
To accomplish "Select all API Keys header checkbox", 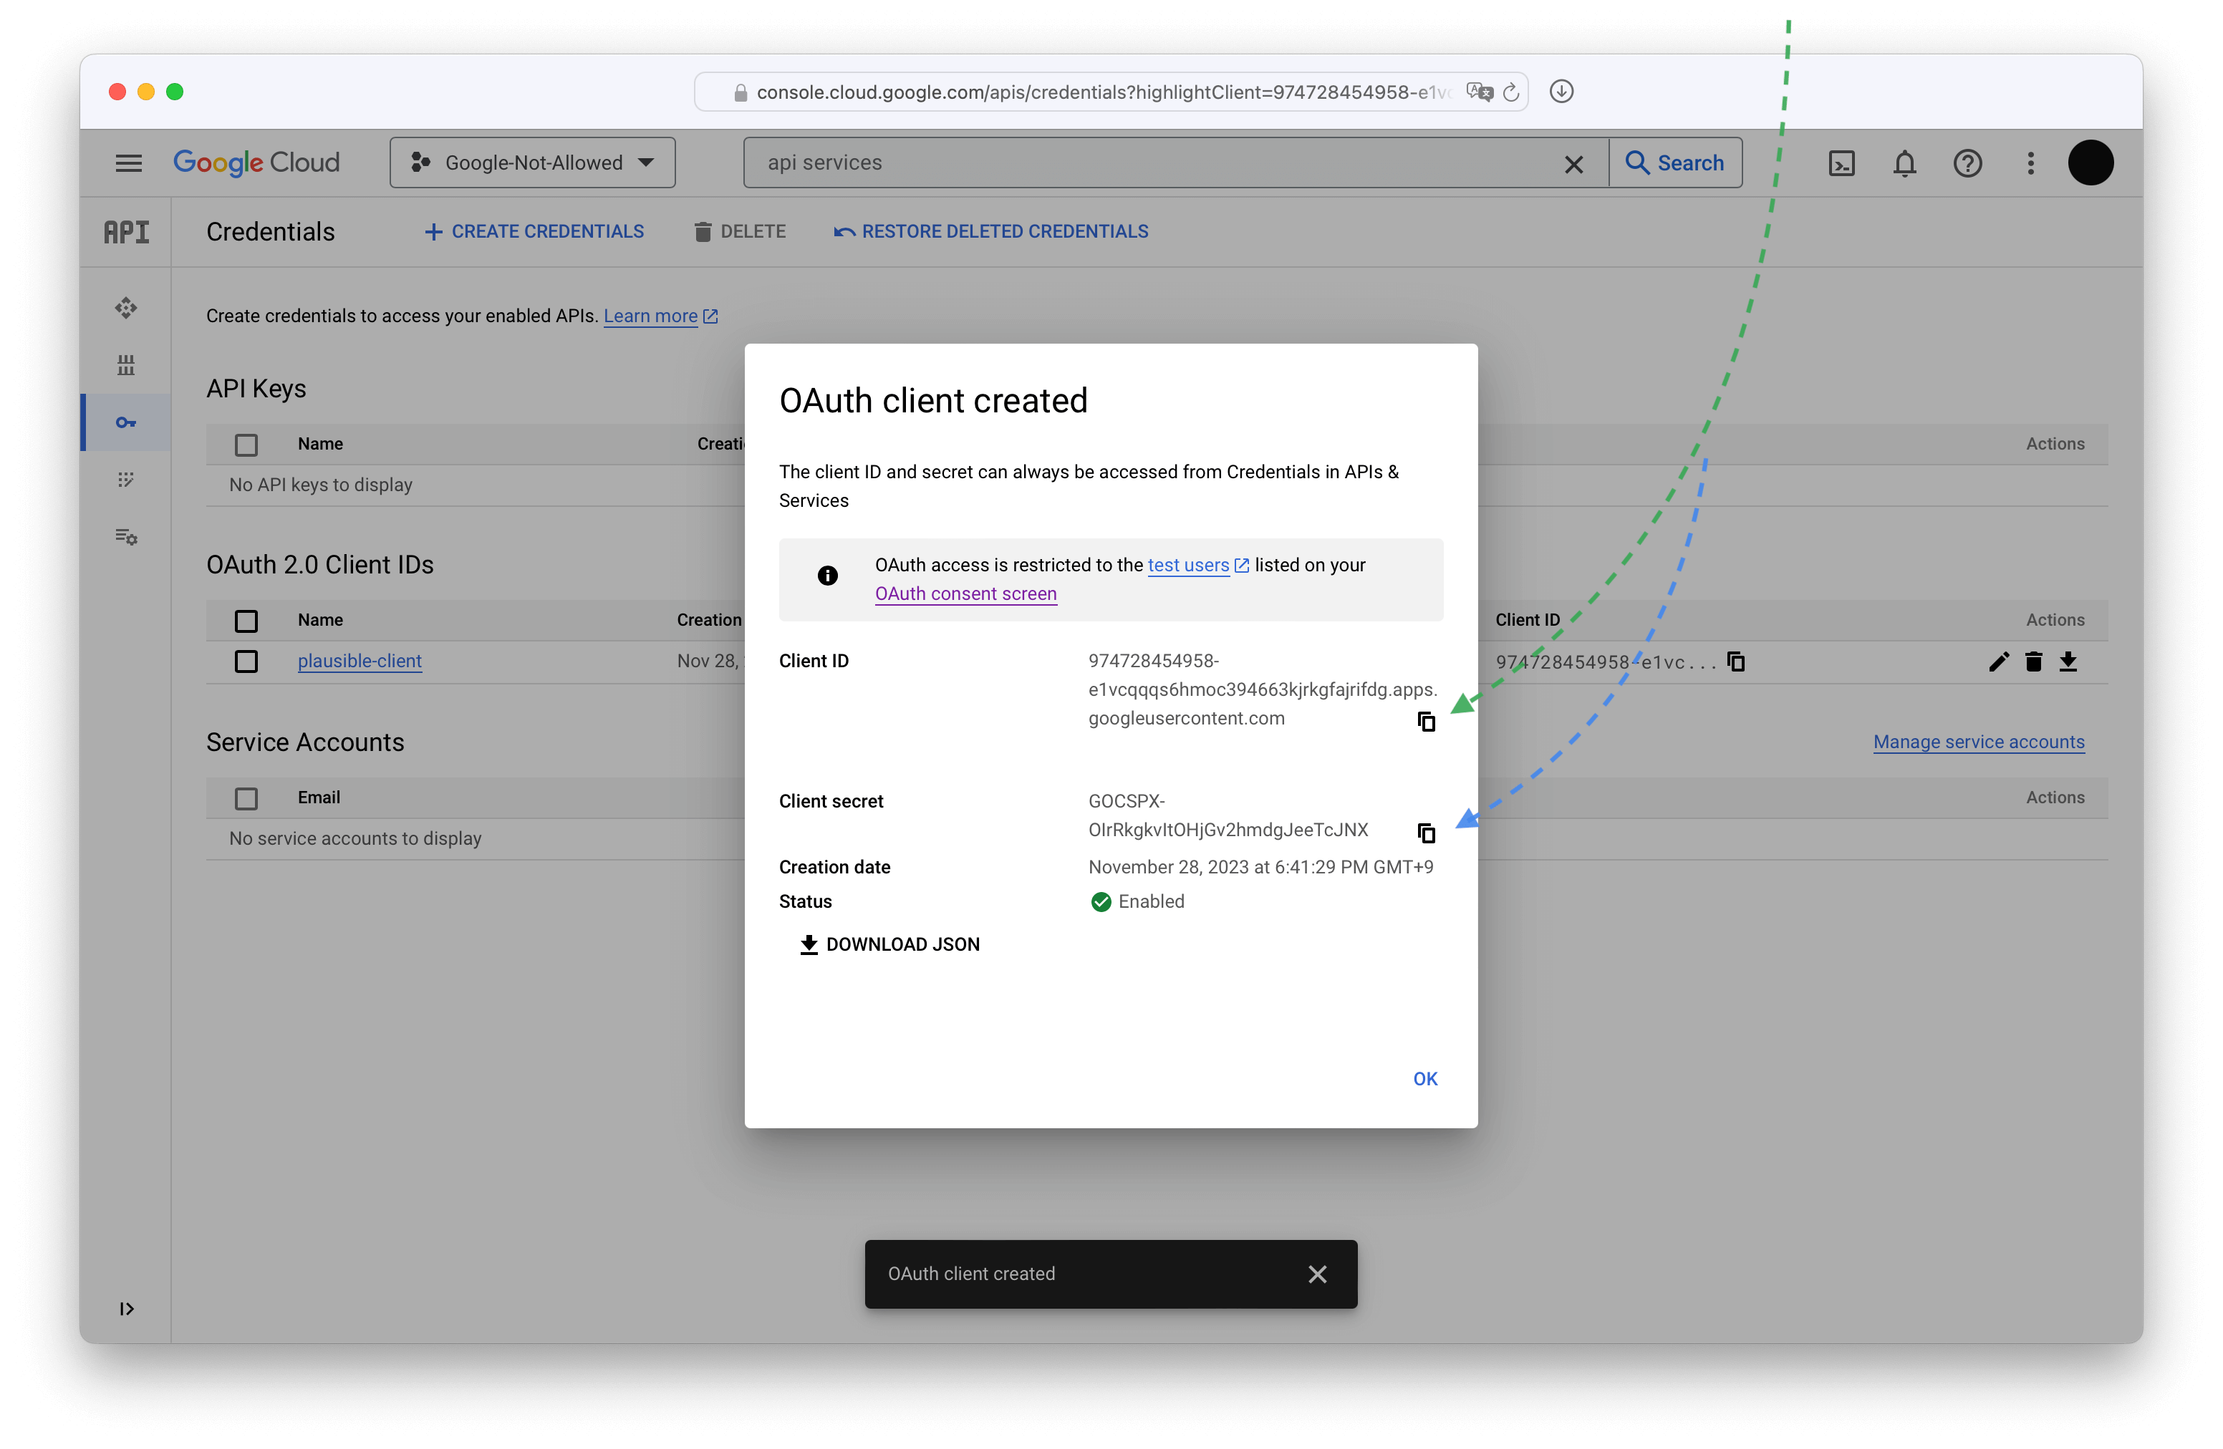I will point(246,445).
